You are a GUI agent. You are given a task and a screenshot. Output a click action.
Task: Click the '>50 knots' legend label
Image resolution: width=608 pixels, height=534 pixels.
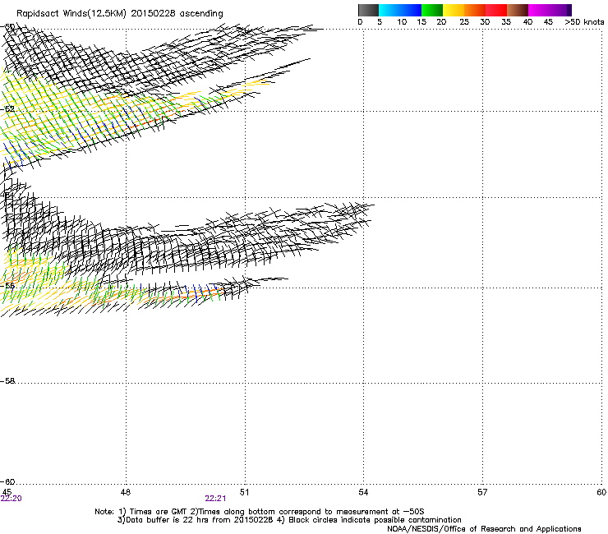coord(584,22)
